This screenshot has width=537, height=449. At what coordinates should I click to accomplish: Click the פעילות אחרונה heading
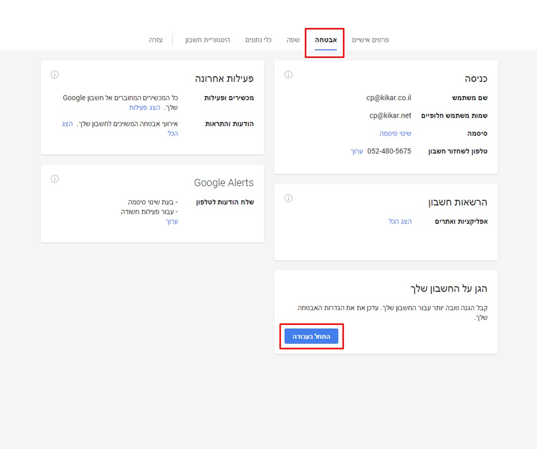(x=224, y=79)
